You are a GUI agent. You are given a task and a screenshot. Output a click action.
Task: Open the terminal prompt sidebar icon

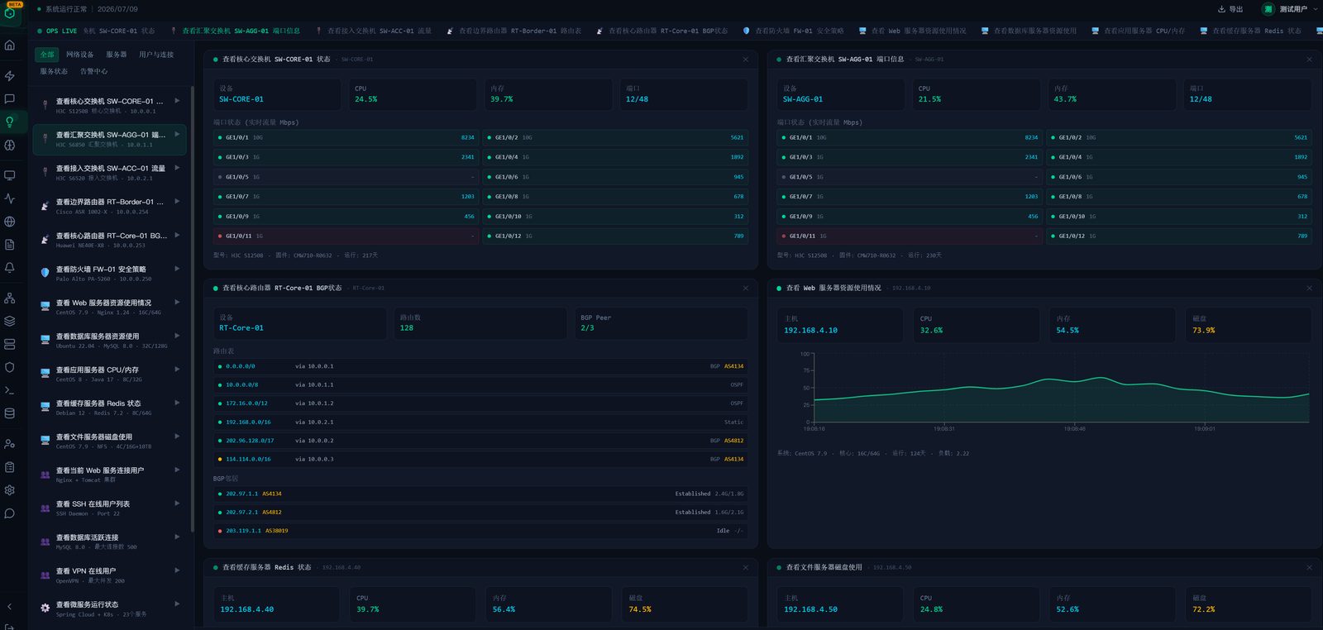[10, 390]
